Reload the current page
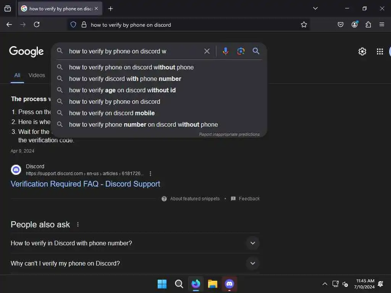391x293 pixels. [37, 24]
